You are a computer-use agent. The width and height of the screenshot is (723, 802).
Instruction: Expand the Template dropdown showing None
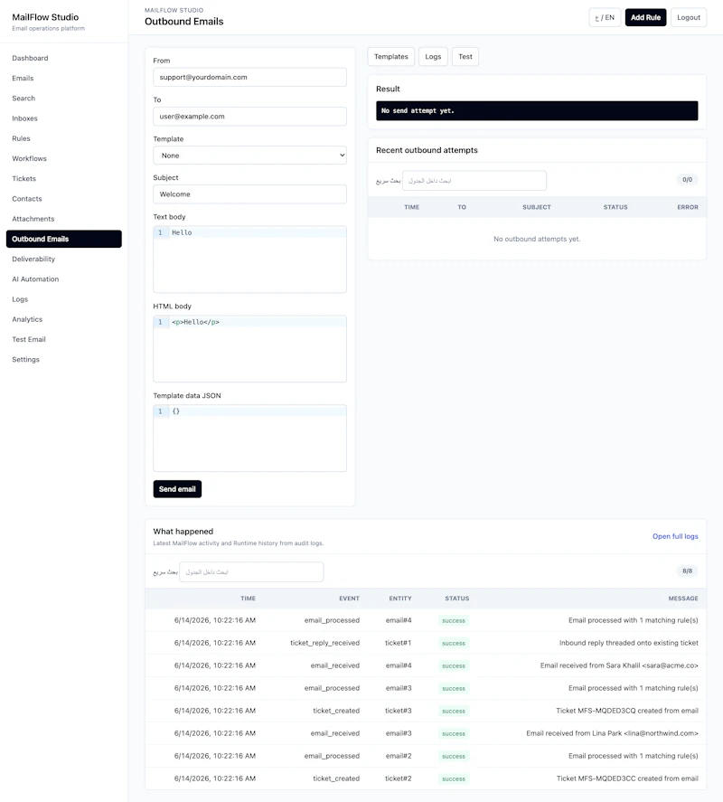(249, 156)
